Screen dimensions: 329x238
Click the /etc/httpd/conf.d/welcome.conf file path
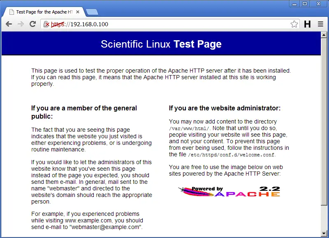click(x=231, y=155)
